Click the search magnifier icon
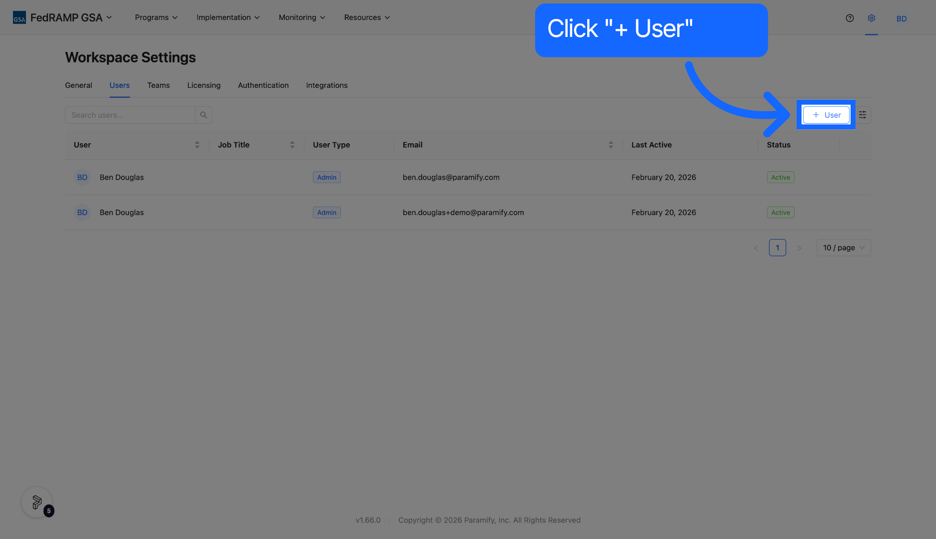936x539 pixels. pos(203,115)
